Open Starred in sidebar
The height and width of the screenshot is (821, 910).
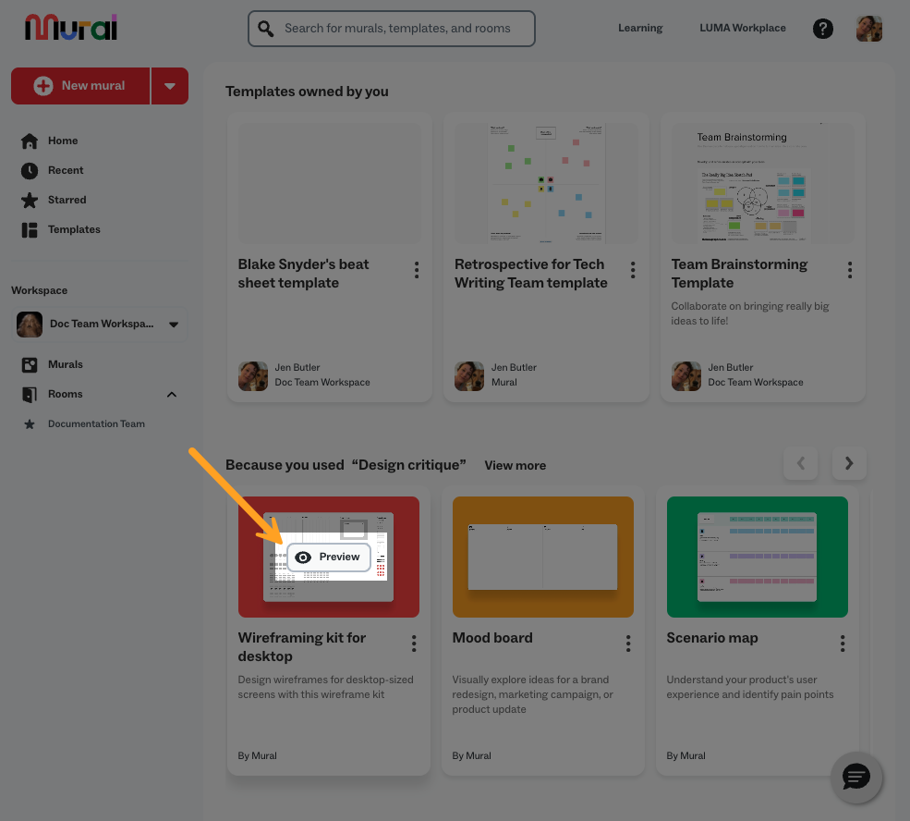point(67,201)
